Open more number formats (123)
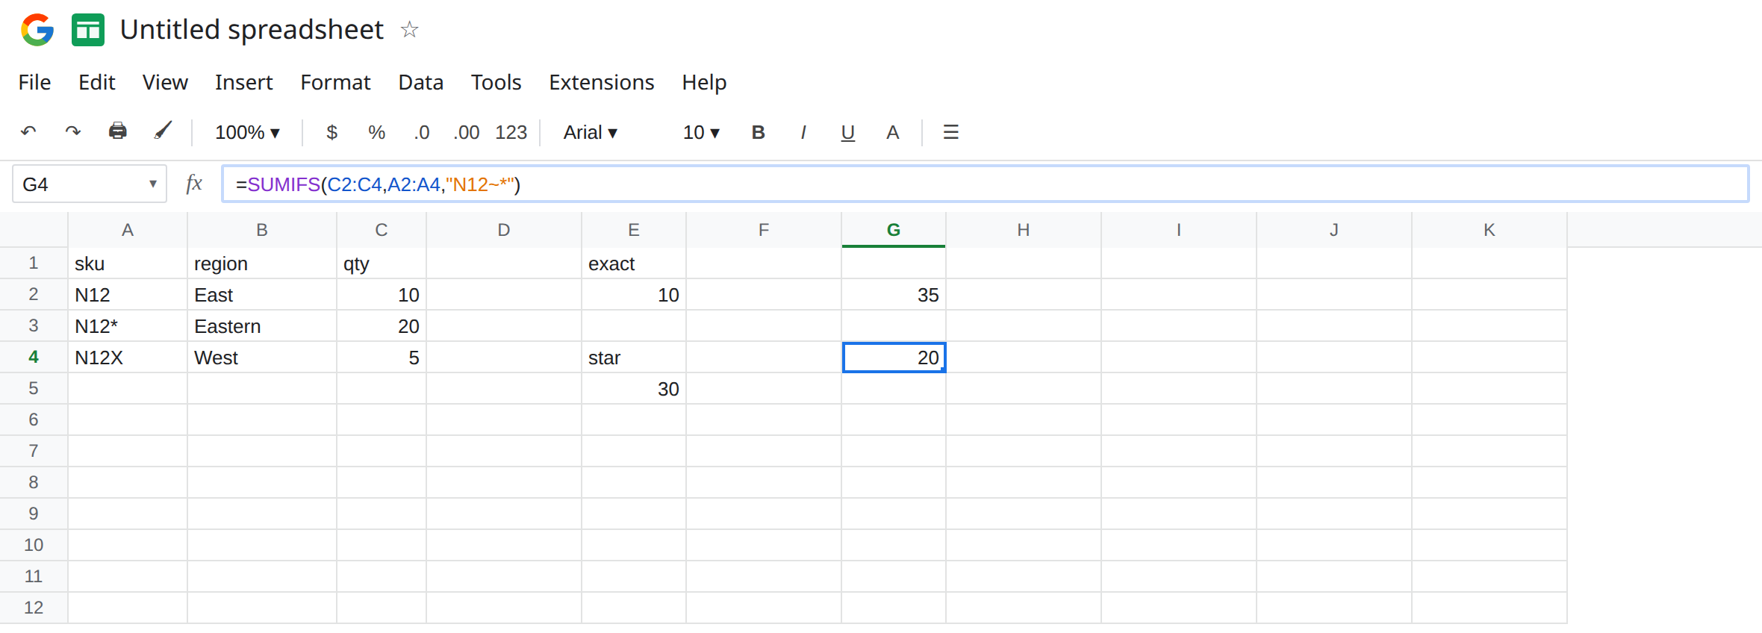 click(x=511, y=132)
